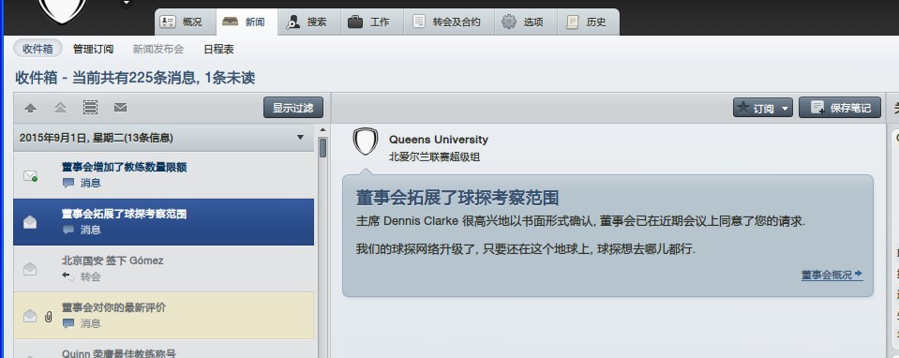Collapse the 2015年9月1日 message group
This screenshot has height=358, width=899.
pos(300,138)
